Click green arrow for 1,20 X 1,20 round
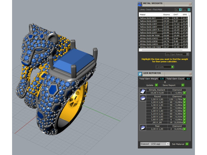 point(185,102)
